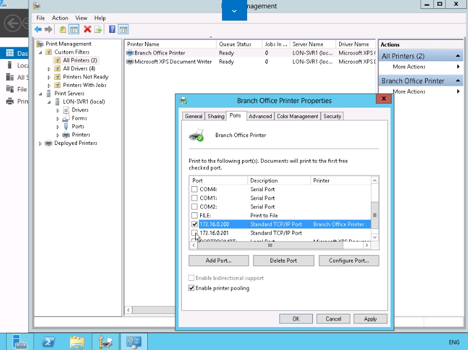This screenshot has width=468, height=350.
Task: Open the Action menu
Action: 60,18
